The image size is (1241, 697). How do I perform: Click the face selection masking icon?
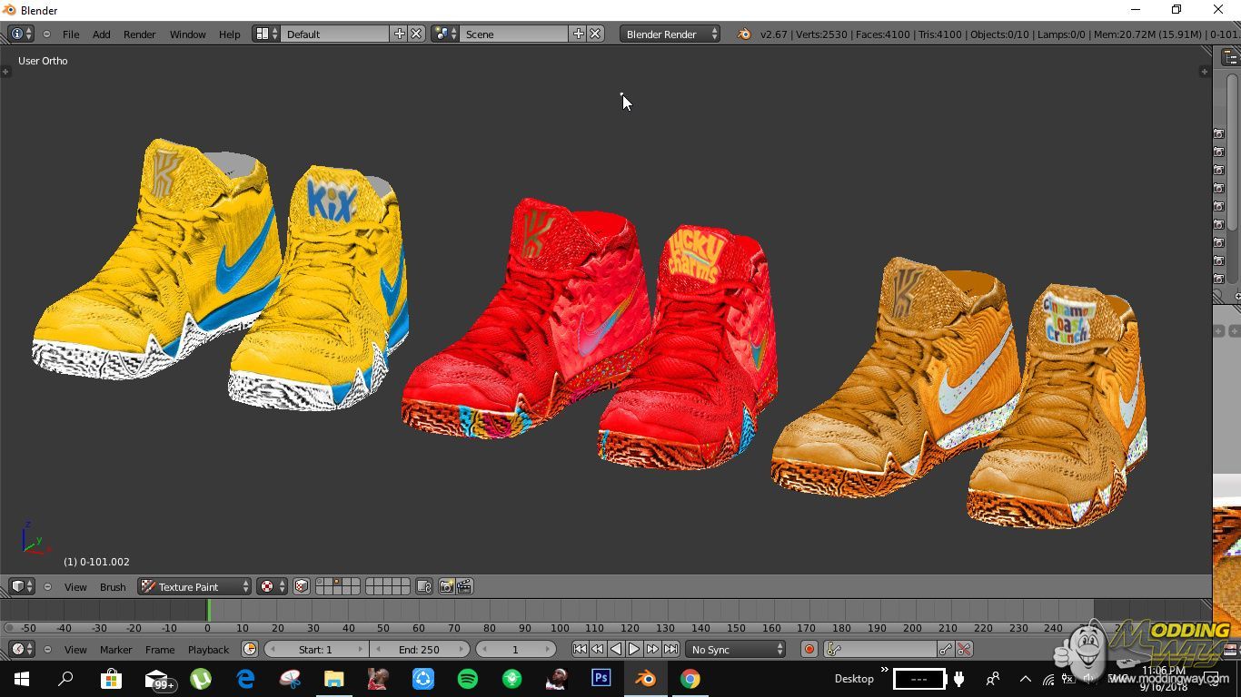click(x=302, y=586)
